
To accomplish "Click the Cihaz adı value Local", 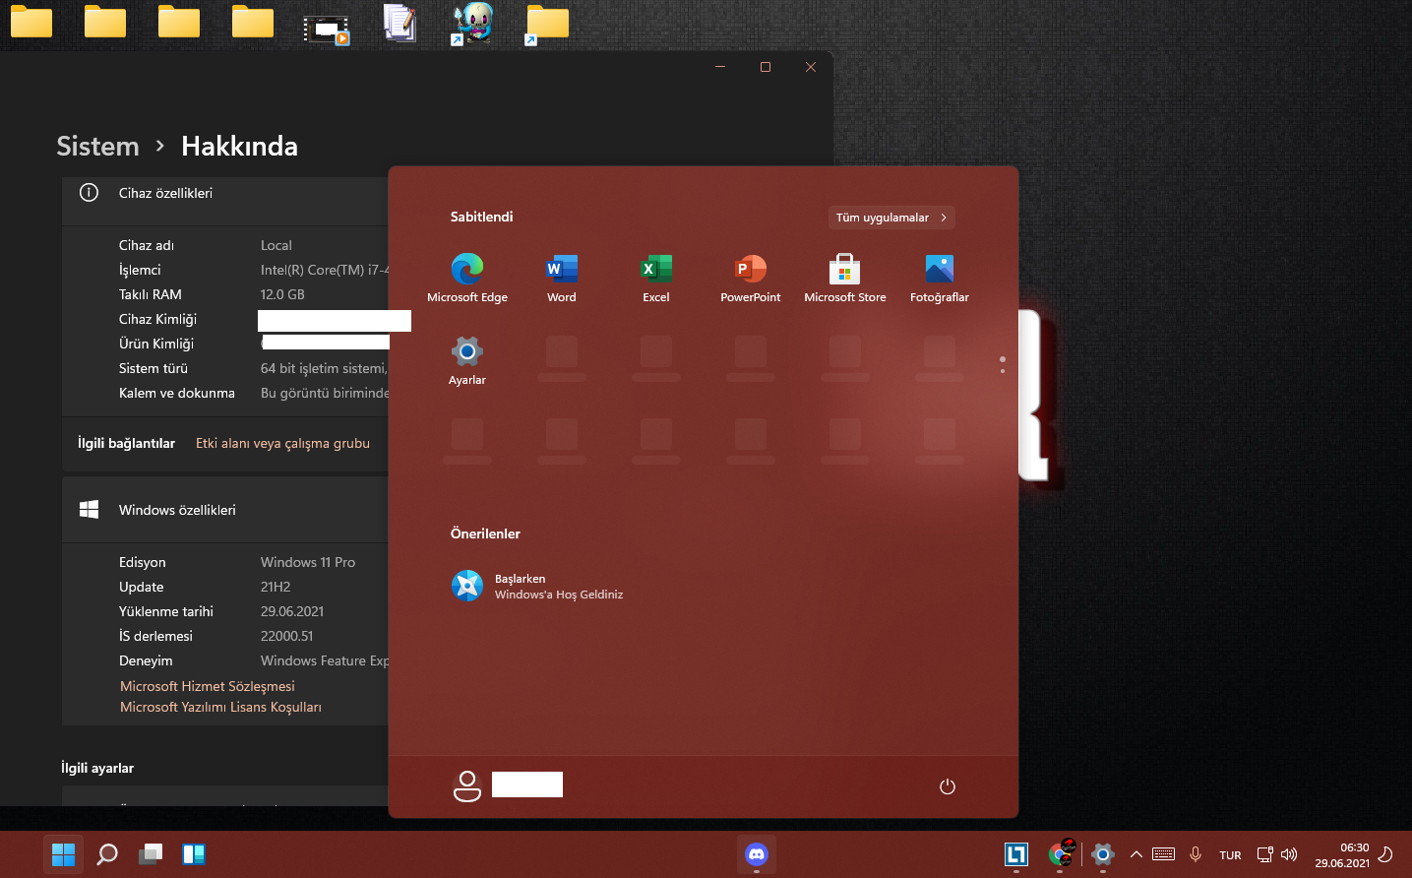I will tap(276, 245).
